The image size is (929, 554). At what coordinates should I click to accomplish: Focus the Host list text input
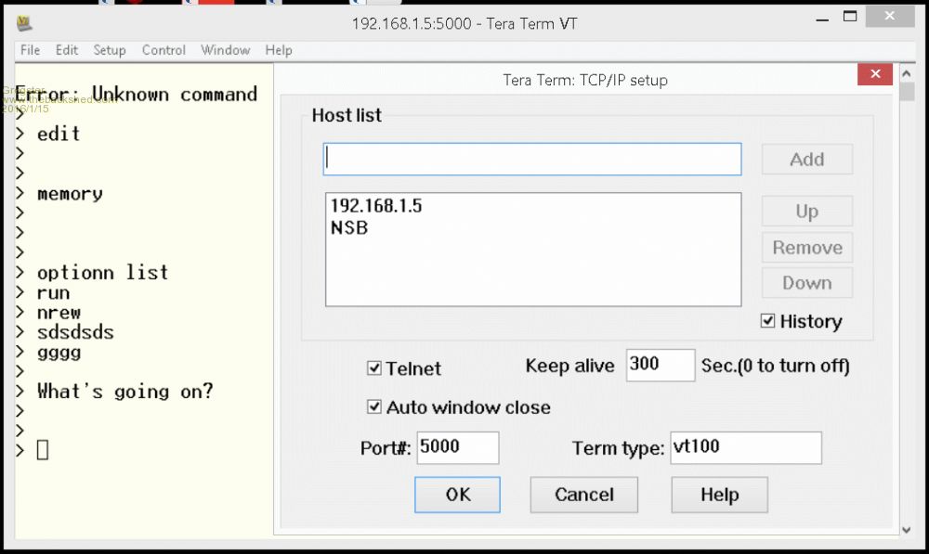tap(532, 160)
